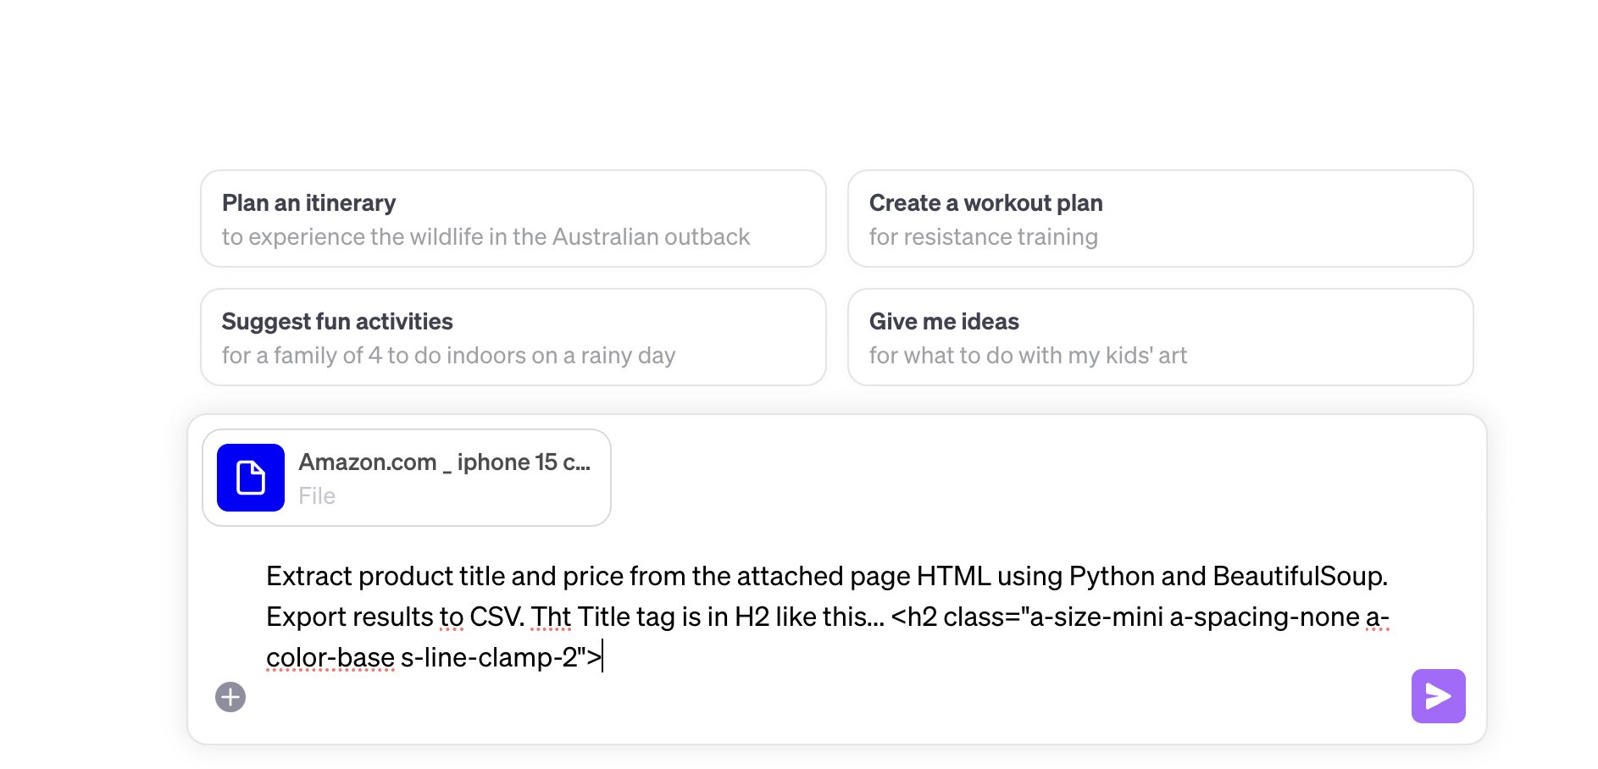This screenshot has height=769, width=1598.
Task: Click 'for resistance training' subtitle text
Action: 983,237
